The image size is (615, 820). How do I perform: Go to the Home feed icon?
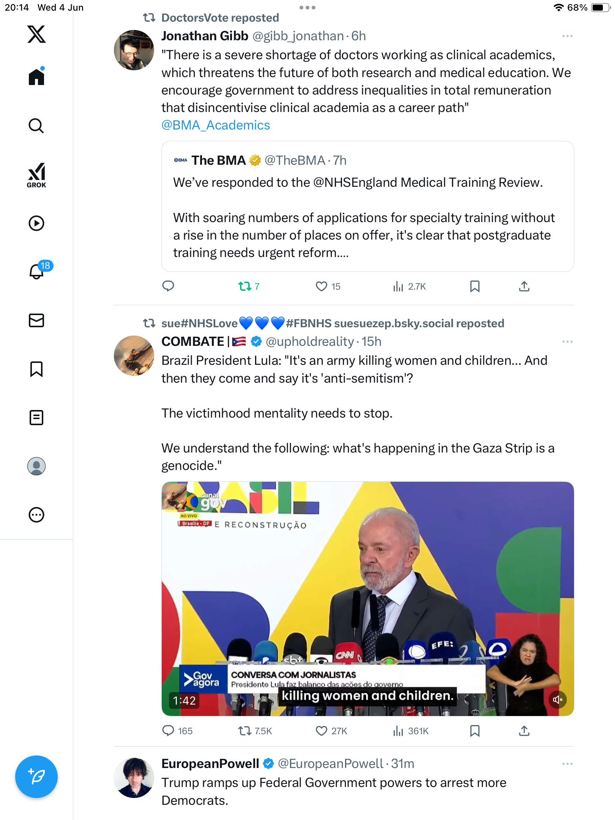coord(36,76)
